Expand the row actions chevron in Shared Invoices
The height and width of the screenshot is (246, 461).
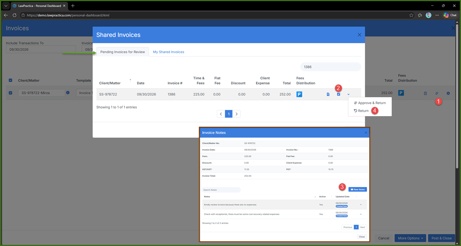coord(349,94)
